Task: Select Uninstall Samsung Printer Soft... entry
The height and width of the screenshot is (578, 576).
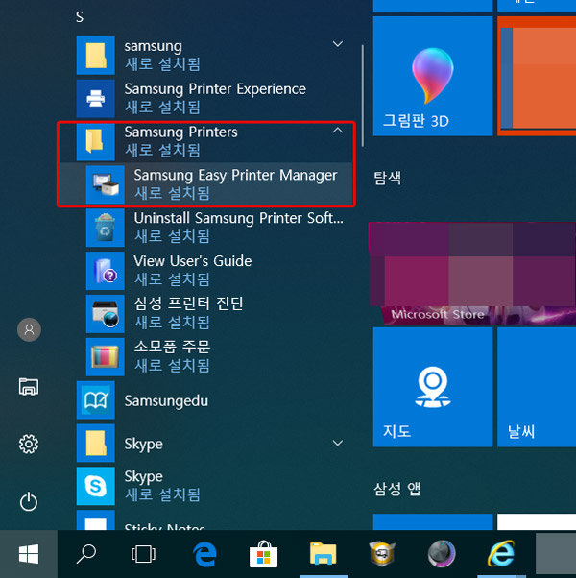Action: tap(206, 228)
